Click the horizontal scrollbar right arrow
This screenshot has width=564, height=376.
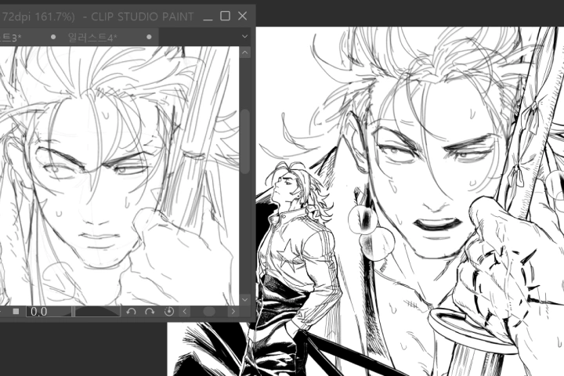pyautogui.click(x=233, y=312)
